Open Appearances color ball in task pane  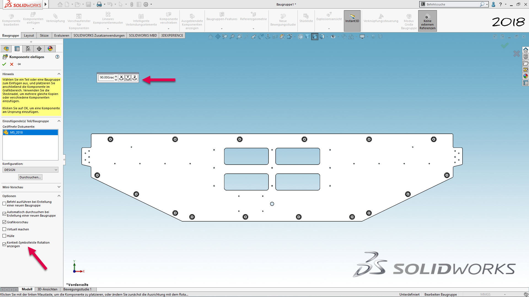(x=526, y=76)
